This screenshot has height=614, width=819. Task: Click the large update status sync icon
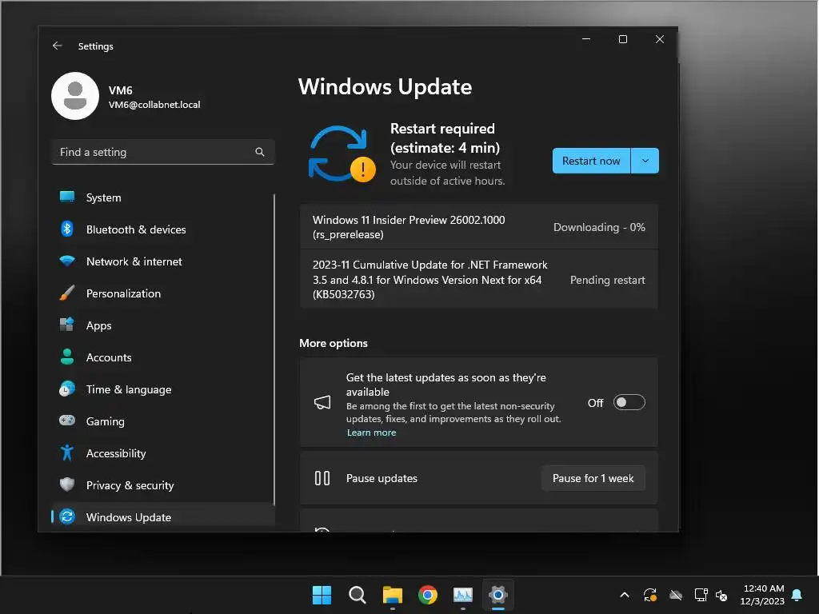(342, 154)
